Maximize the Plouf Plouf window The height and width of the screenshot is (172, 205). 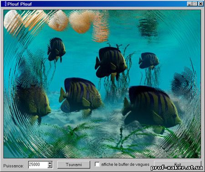click(195, 4)
